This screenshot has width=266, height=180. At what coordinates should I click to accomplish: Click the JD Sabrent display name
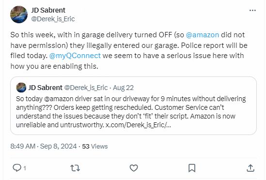48,10
